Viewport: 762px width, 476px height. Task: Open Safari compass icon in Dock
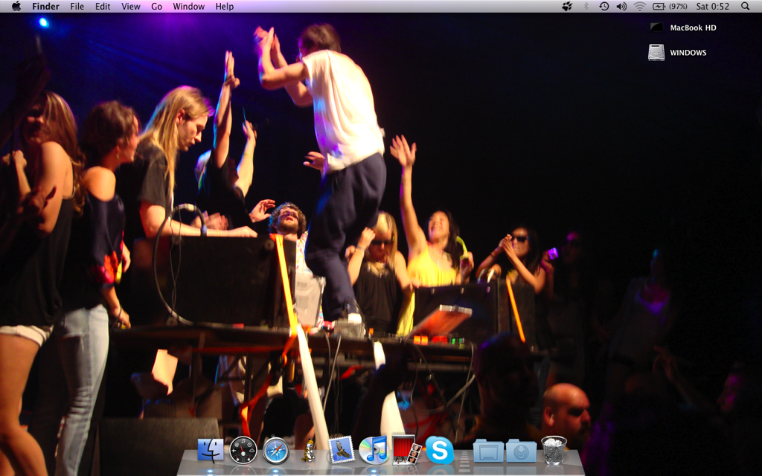(276, 450)
